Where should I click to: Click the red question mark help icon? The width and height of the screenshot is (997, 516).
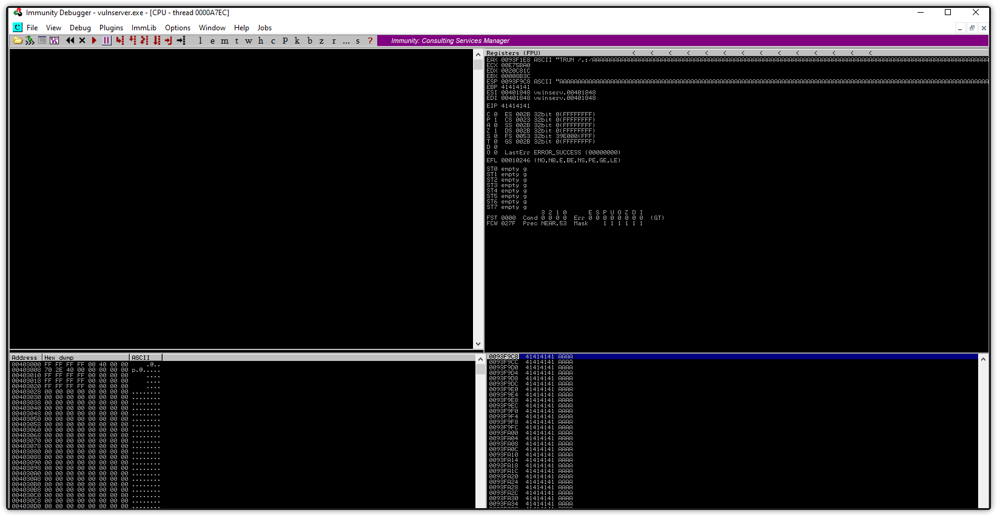click(x=370, y=41)
